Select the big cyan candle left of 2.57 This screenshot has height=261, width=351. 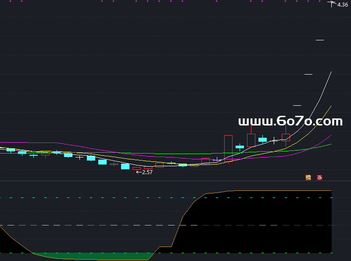[x=125, y=166]
